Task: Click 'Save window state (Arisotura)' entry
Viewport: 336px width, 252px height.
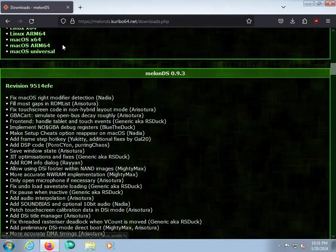Action: (47, 151)
